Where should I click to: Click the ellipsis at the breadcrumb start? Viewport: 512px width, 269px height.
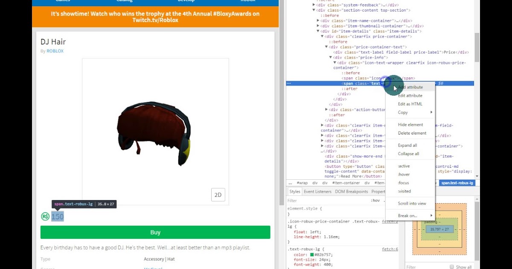tap(290, 183)
